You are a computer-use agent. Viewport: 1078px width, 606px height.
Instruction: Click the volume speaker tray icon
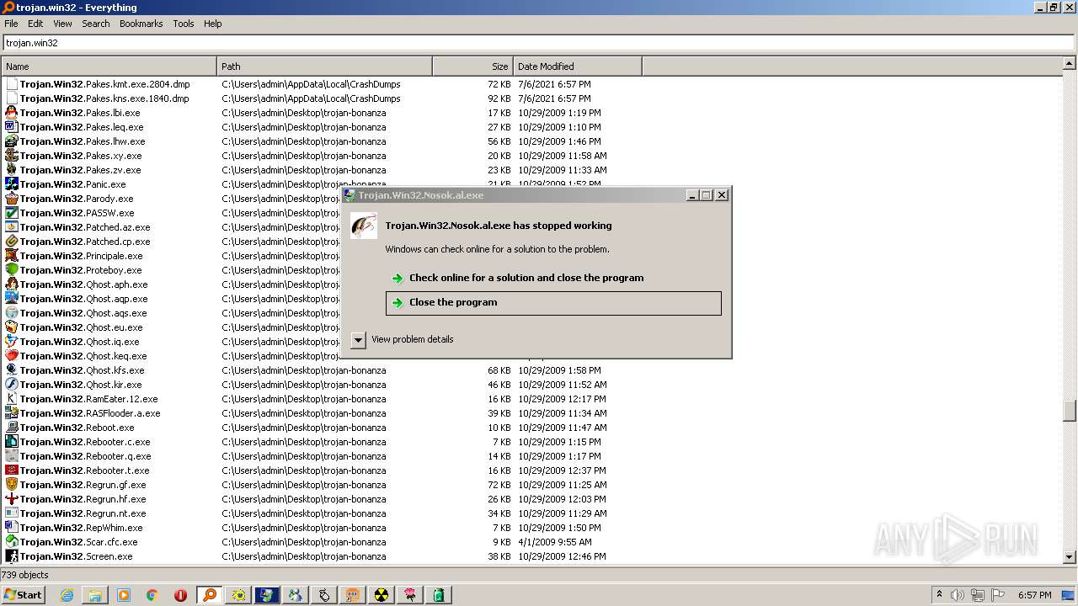tap(958, 595)
